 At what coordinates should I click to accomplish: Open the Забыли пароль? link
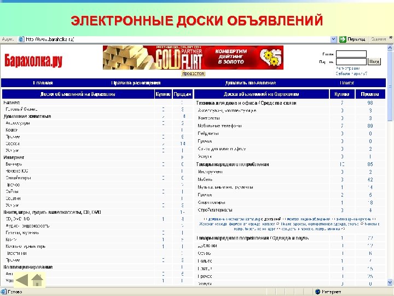click(351, 73)
